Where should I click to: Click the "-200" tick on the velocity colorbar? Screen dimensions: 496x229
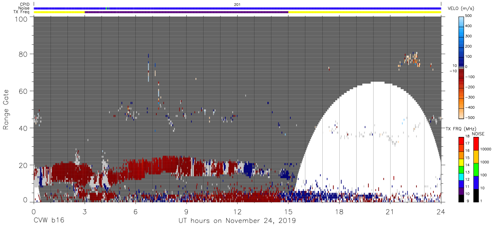pos(469,87)
